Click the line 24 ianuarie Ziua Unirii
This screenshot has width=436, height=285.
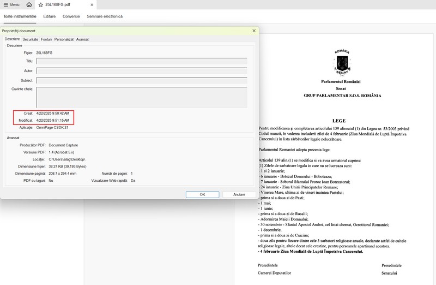298,187
